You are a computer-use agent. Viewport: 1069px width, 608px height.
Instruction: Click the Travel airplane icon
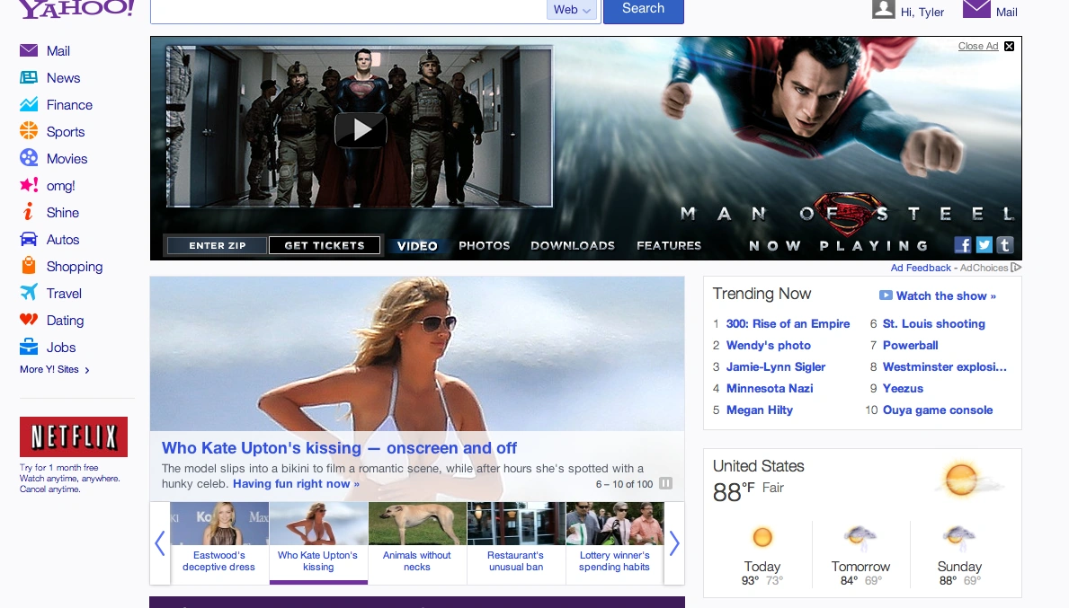29,293
